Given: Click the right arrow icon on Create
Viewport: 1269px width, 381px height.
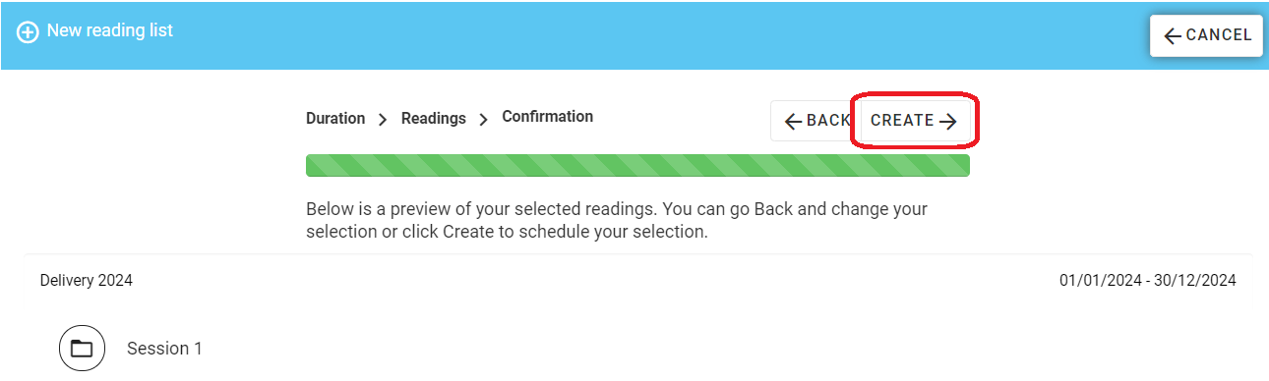Looking at the screenshot, I should pos(947,121).
